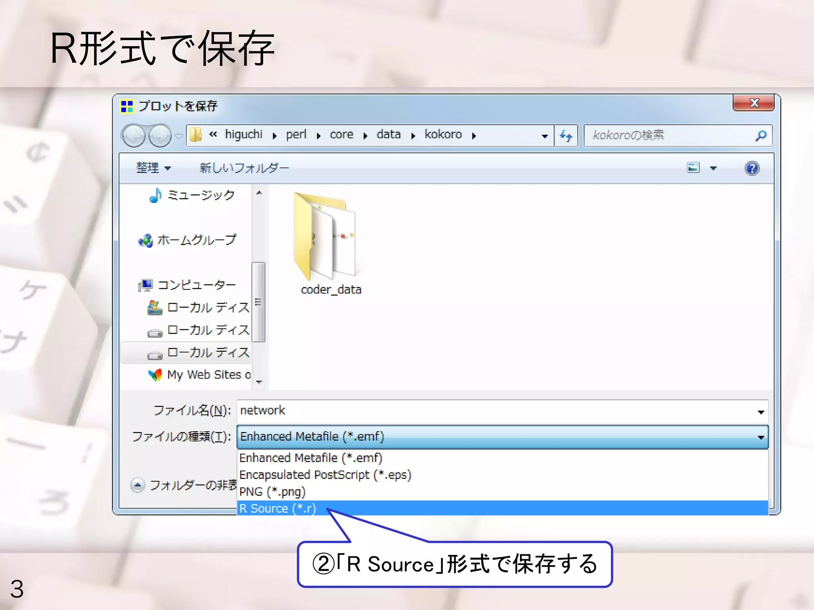Click the back navigation arrow button
The height and width of the screenshot is (610, 814).
click(x=134, y=136)
